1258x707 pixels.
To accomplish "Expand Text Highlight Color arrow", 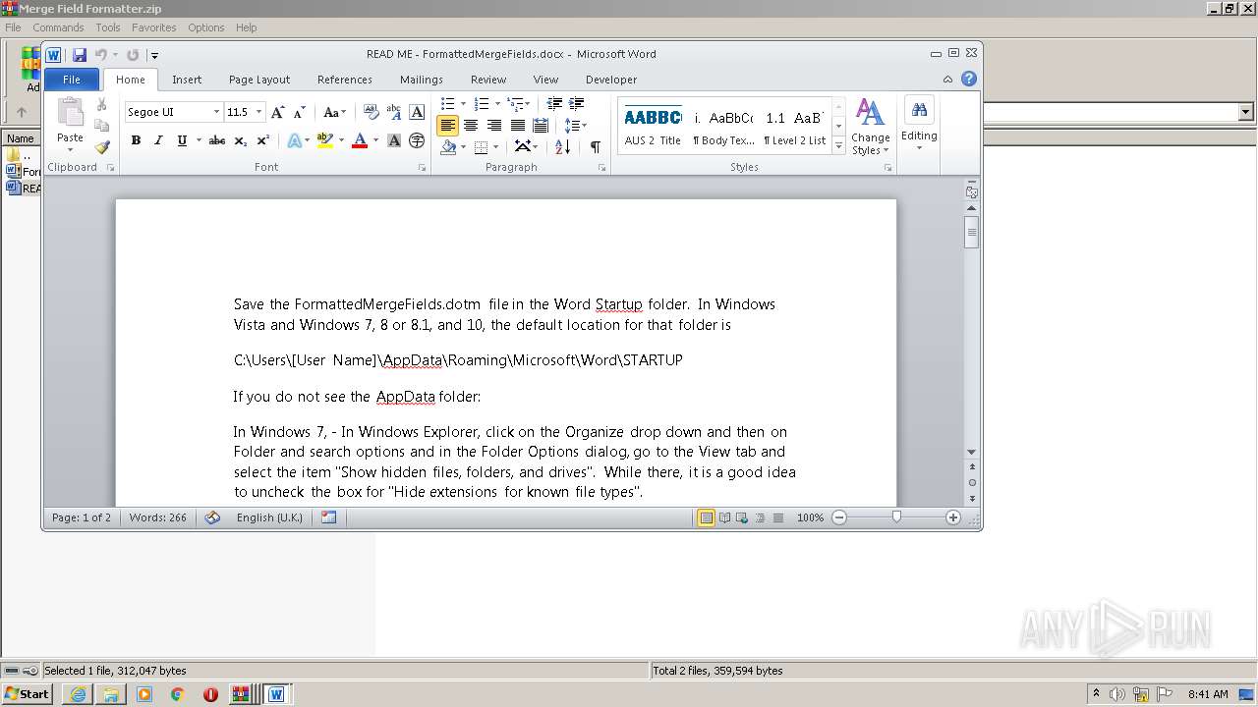I will pos(341,140).
